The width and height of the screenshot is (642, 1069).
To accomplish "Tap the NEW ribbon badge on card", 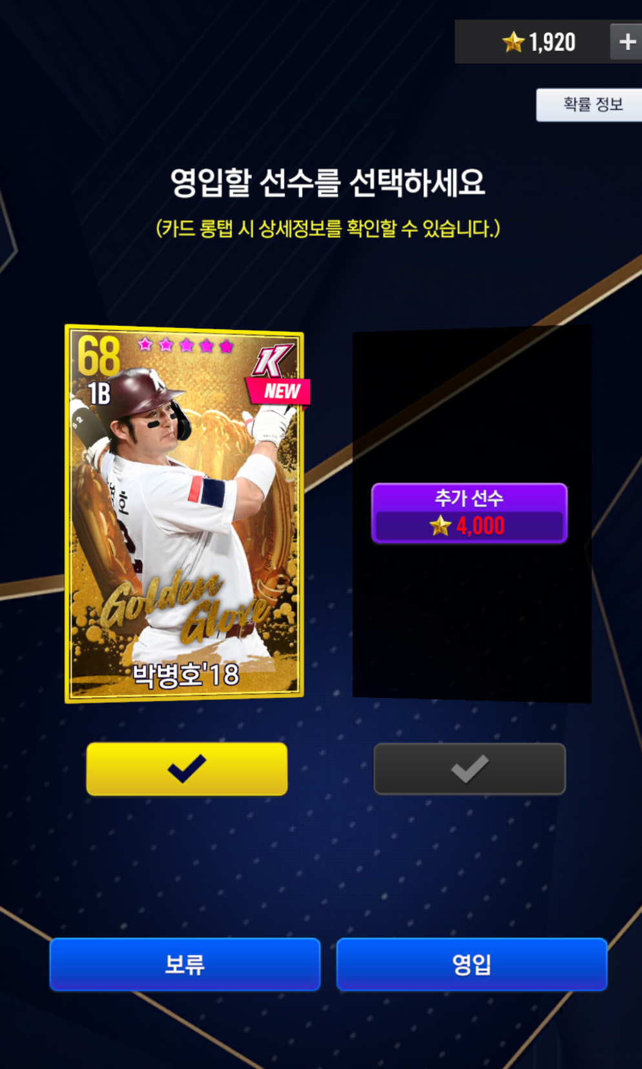I will (x=279, y=391).
